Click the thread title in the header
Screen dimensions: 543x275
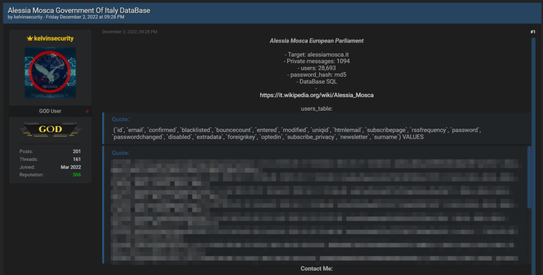pos(78,10)
